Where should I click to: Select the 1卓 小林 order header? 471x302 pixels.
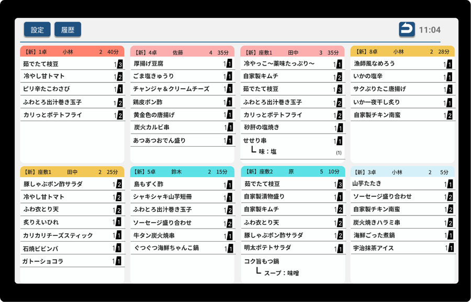click(72, 51)
